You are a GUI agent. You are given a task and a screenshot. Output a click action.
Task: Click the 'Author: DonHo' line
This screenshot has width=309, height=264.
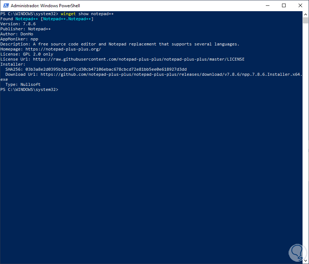point(17,34)
